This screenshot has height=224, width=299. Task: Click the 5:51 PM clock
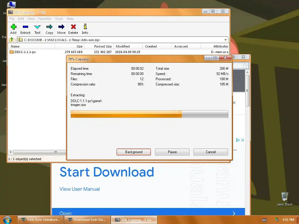coord(288,220)
